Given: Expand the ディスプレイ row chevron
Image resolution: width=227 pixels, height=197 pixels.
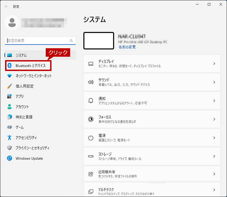Looking at the screenshot, I should pyautogui.click(x=214, y=64).
